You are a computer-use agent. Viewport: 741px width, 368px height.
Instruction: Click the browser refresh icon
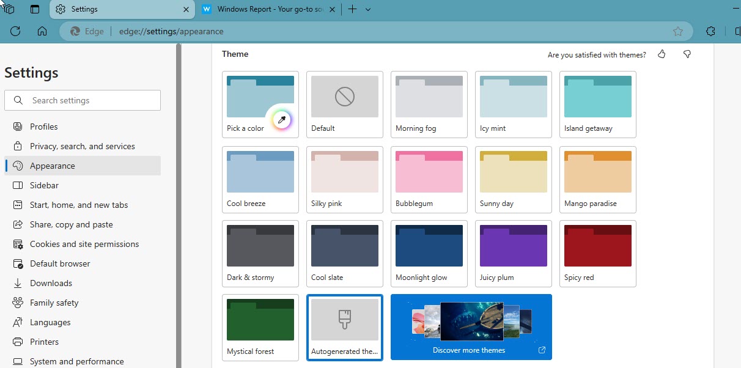tap(15, 31)
